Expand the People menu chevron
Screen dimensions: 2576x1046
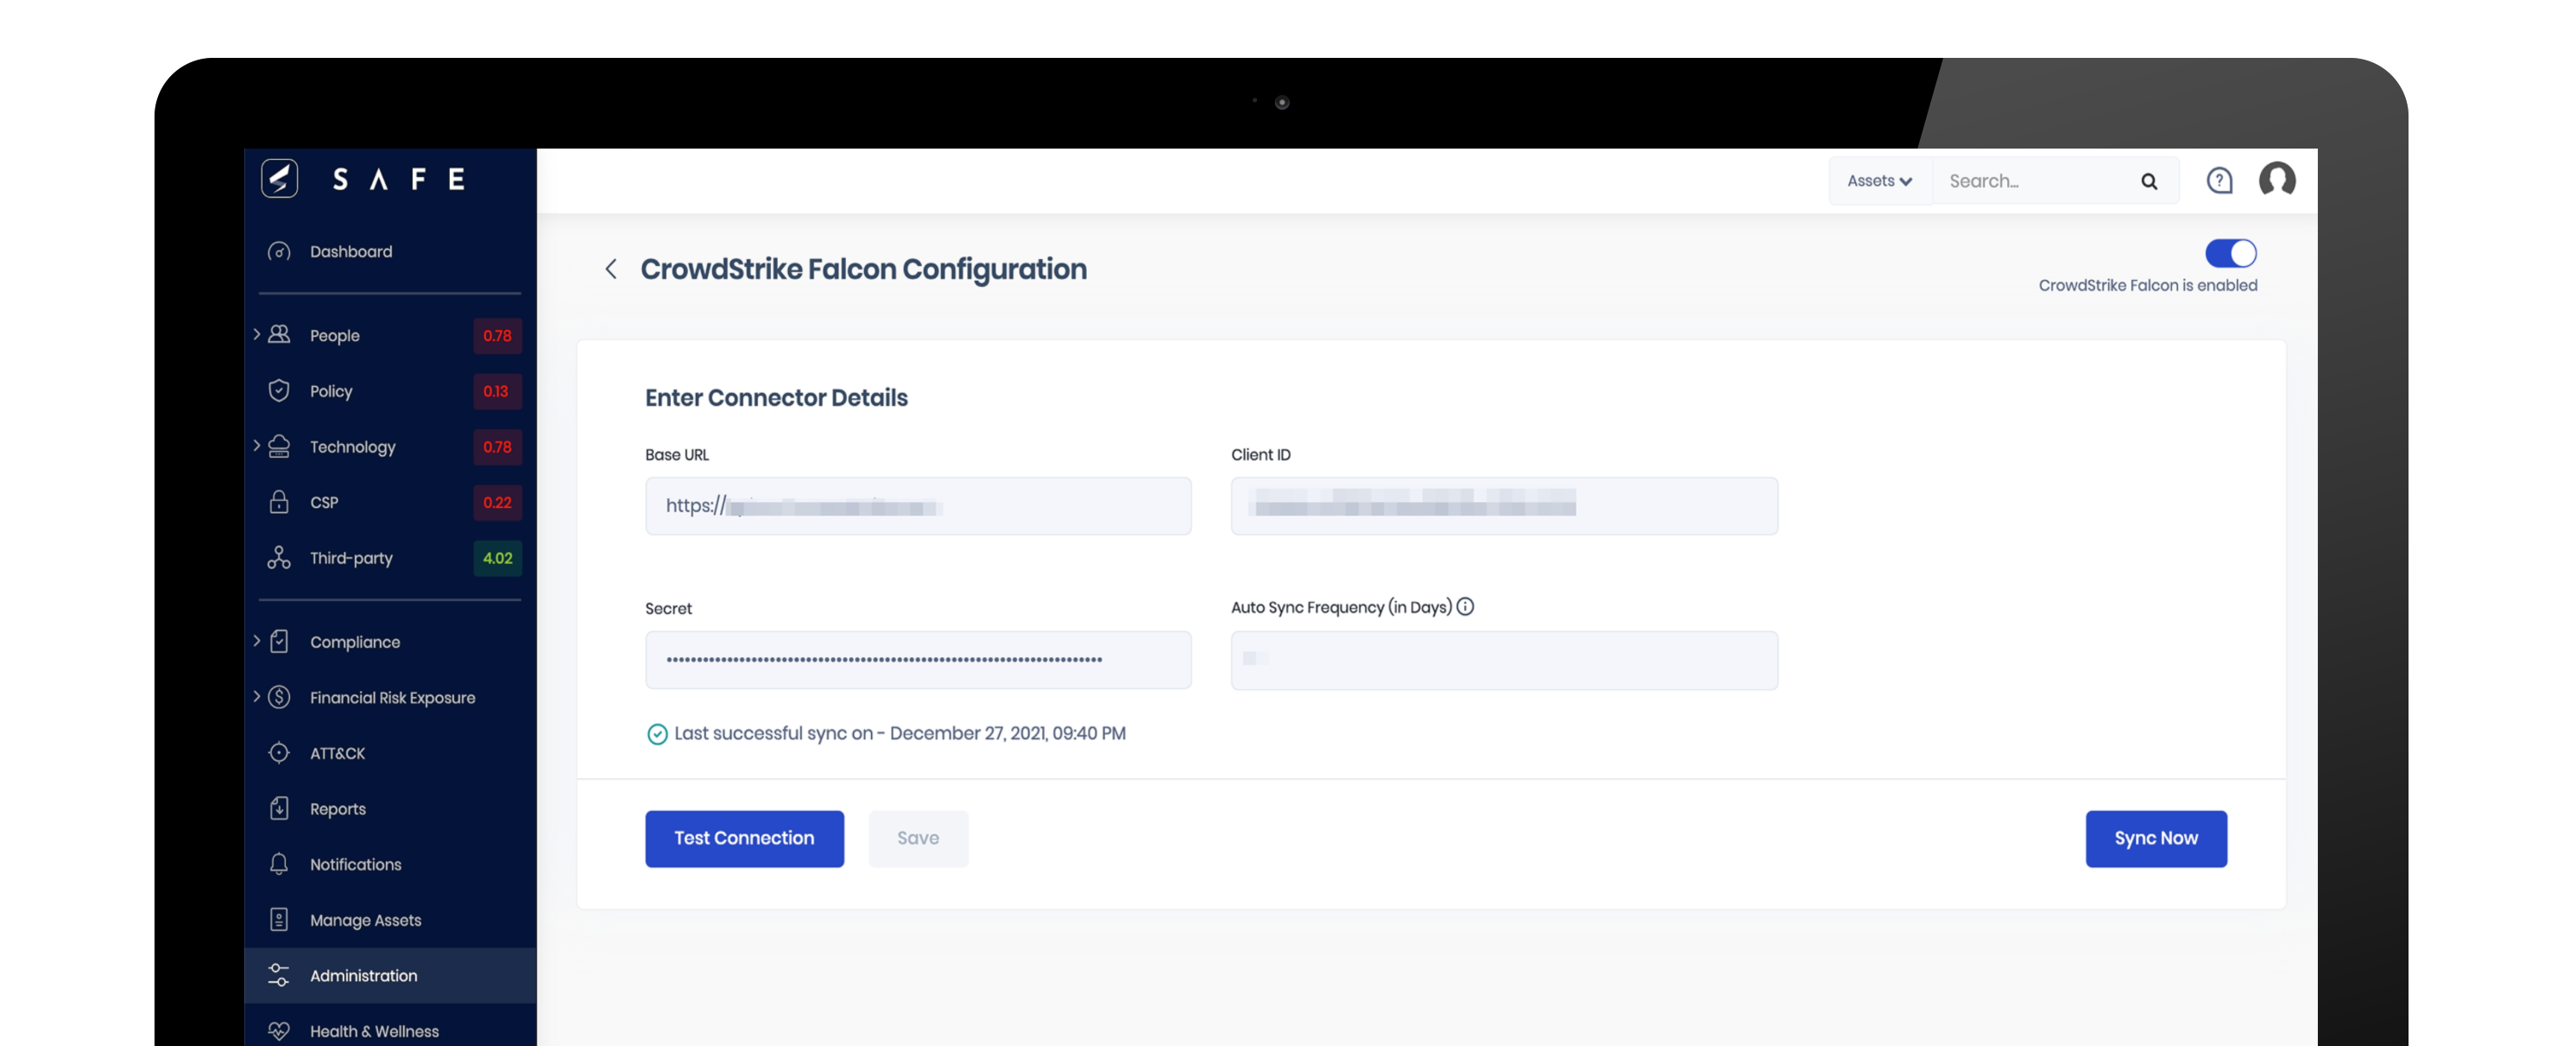click(x=256, y=334)
